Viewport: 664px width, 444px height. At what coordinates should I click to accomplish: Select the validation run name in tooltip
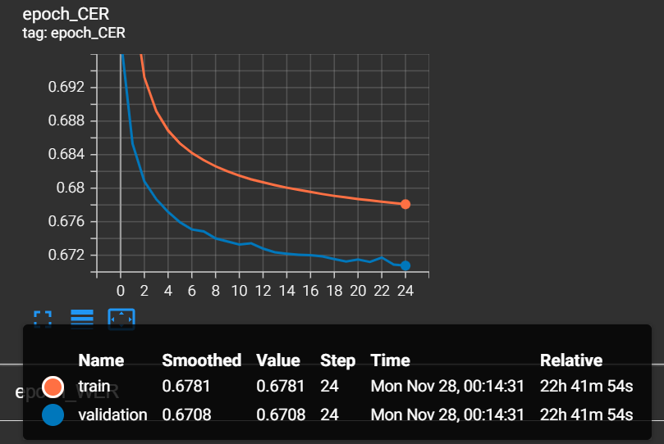click(112, 415)
